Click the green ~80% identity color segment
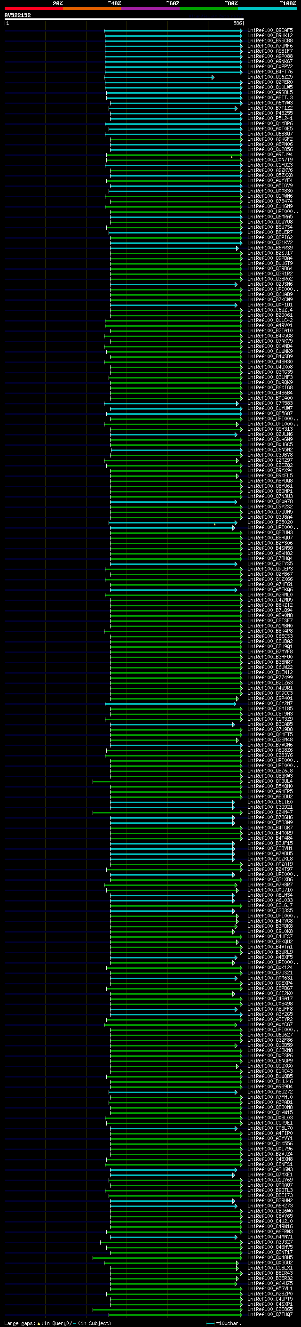Image resolution: width=301 pixels, height=1327 pixels. click(x=209, y=8)
